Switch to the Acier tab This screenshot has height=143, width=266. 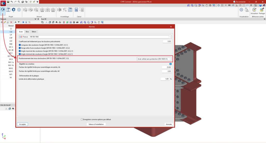point(21,32)
